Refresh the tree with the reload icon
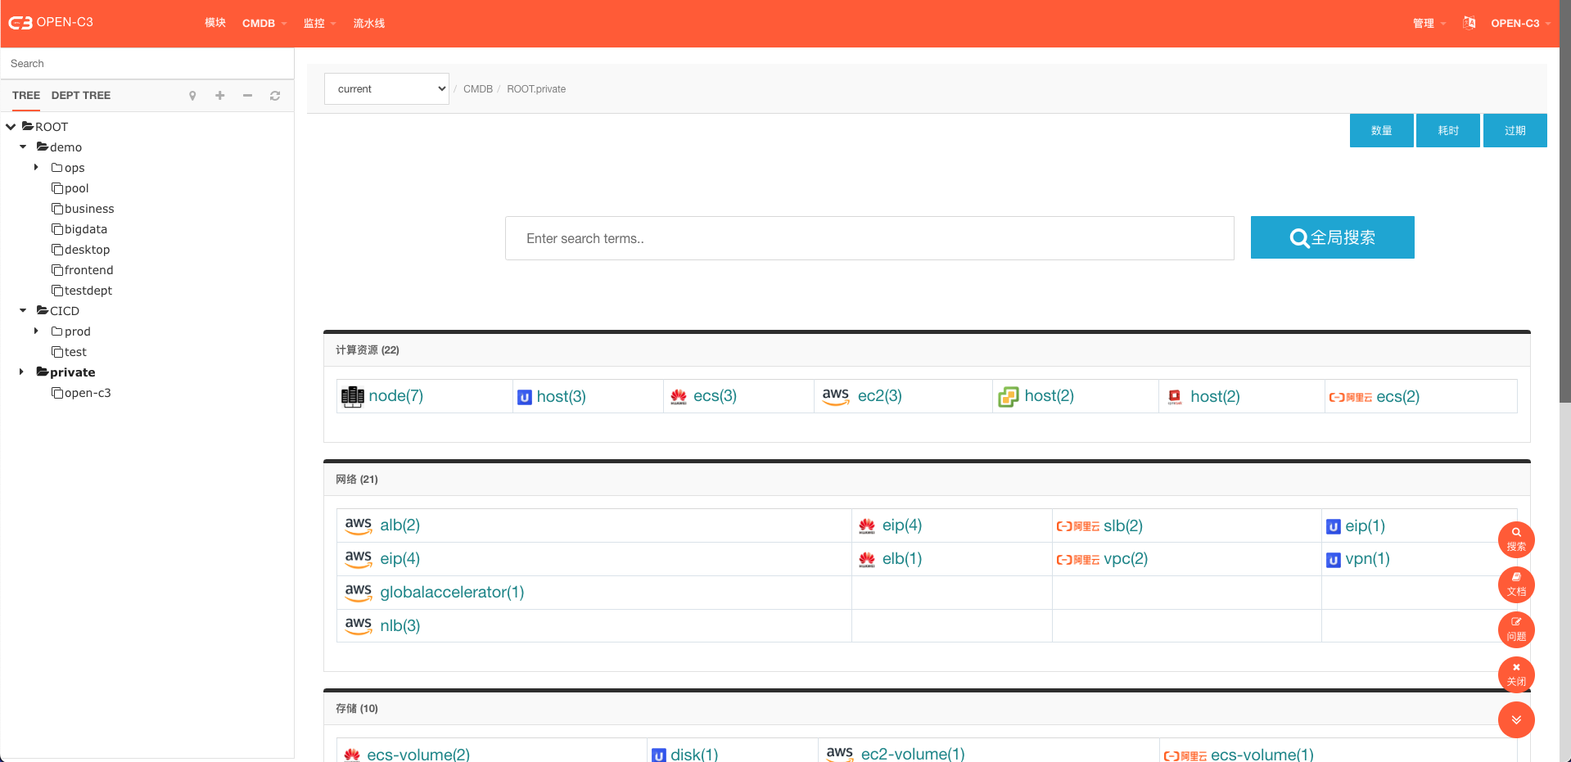1571x762 pixels. coord(275,96)
